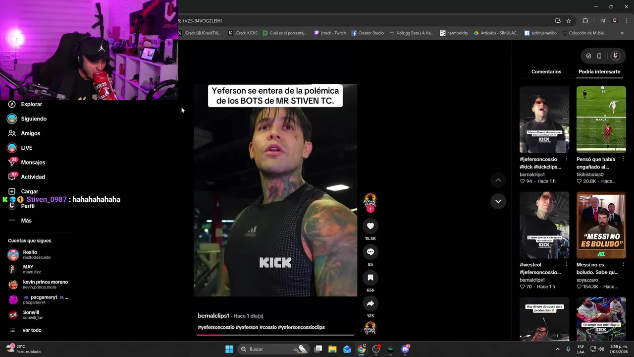634x357 pixels.
Task: Save video with the bookmark icon
Action: coord(370,278)
